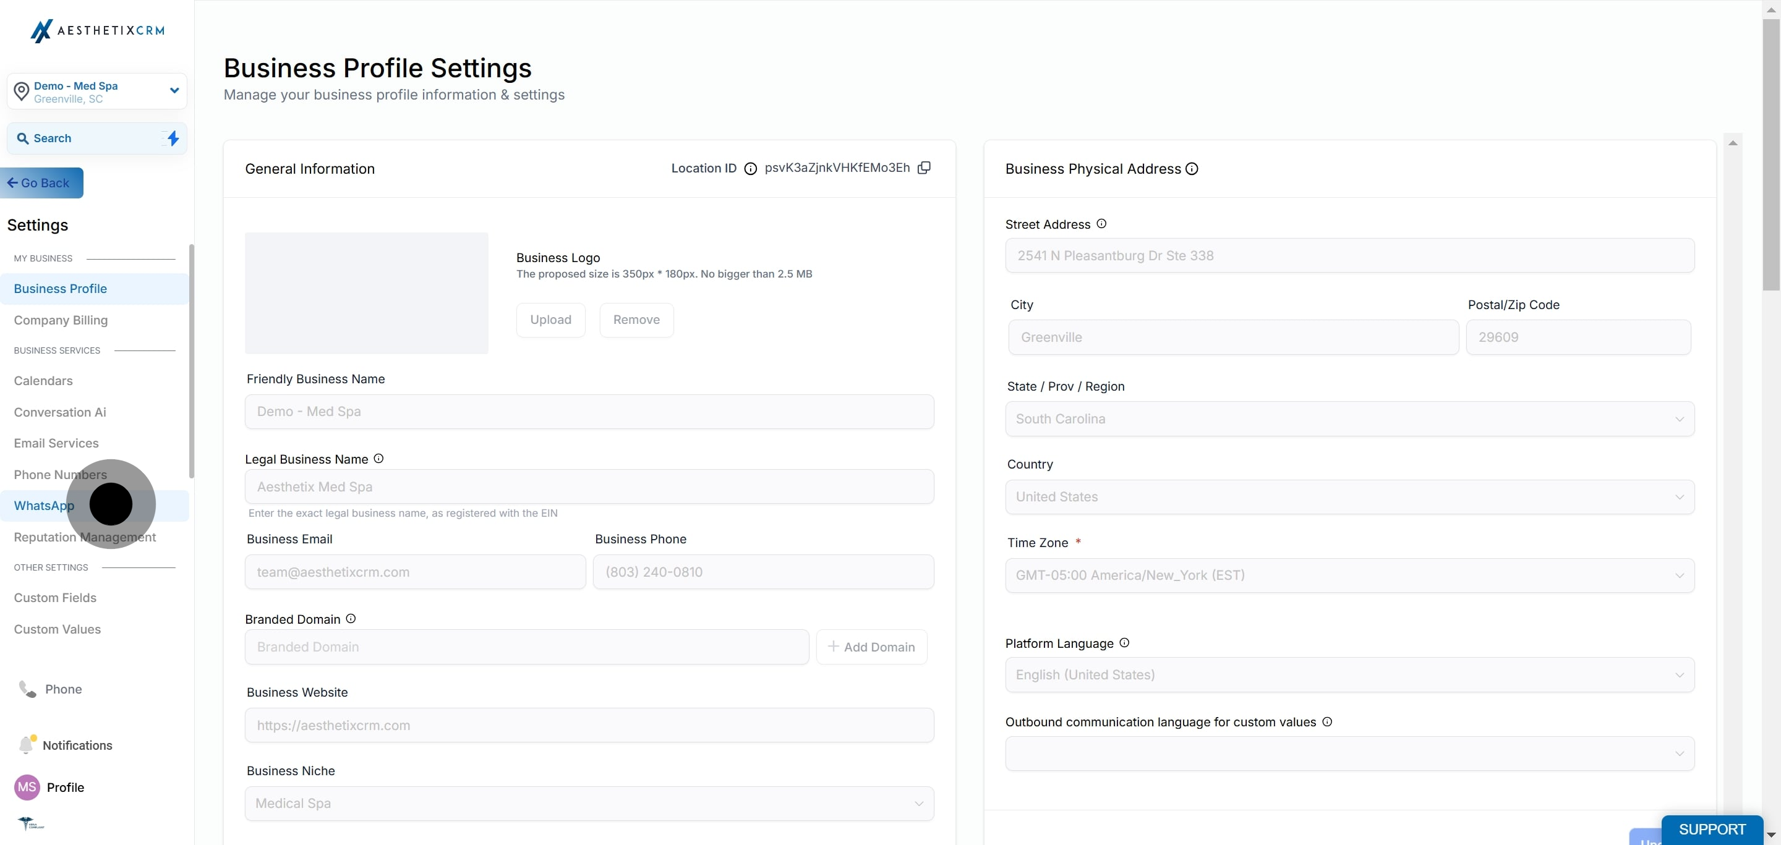Screen dimensions: 1781x845
Task: Click the Profile link in sidebar
Action: (x=65, y=788)
